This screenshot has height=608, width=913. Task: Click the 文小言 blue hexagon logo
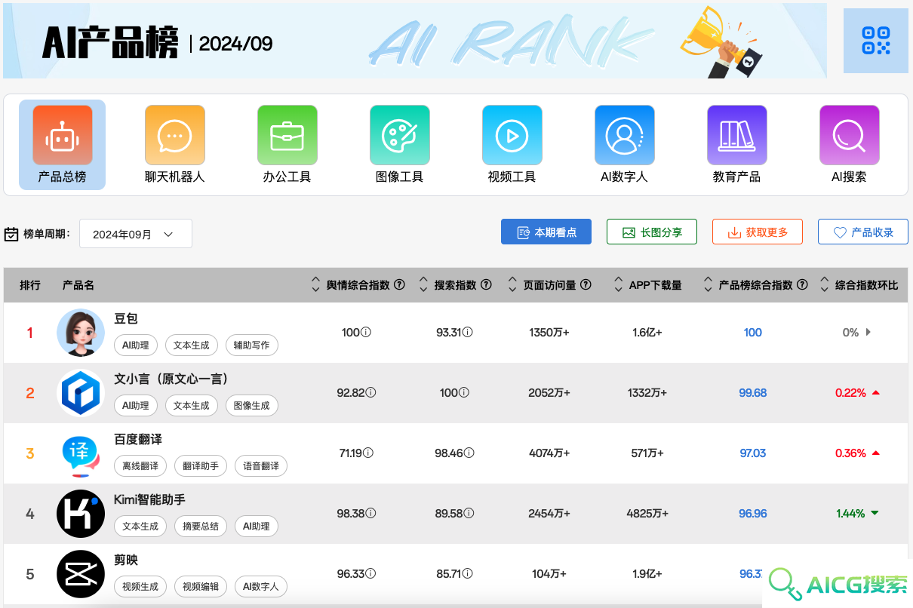pyautogui.click(x=81, y=393)
